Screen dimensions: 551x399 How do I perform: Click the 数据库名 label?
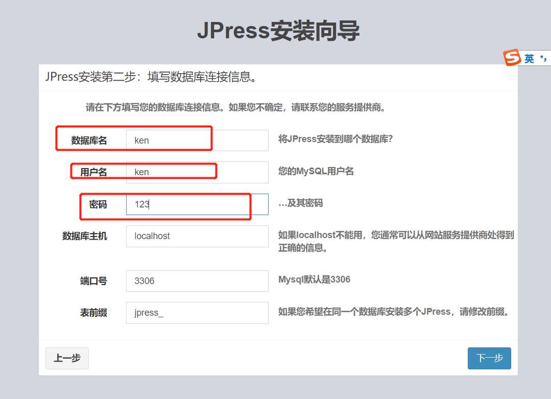pyautogui.click(x=89, y=140)
